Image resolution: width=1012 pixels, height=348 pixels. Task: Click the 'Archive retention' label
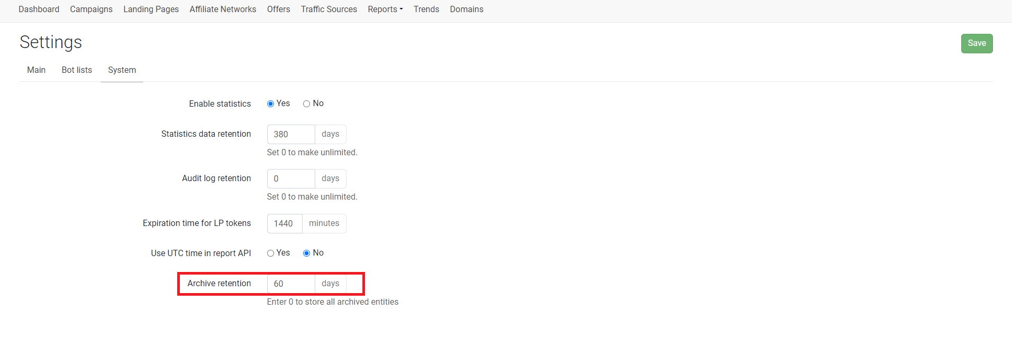point(219,284)
